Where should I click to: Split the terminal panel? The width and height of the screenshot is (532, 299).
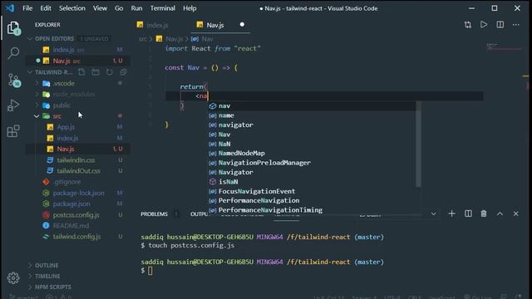tap(468, 213)
